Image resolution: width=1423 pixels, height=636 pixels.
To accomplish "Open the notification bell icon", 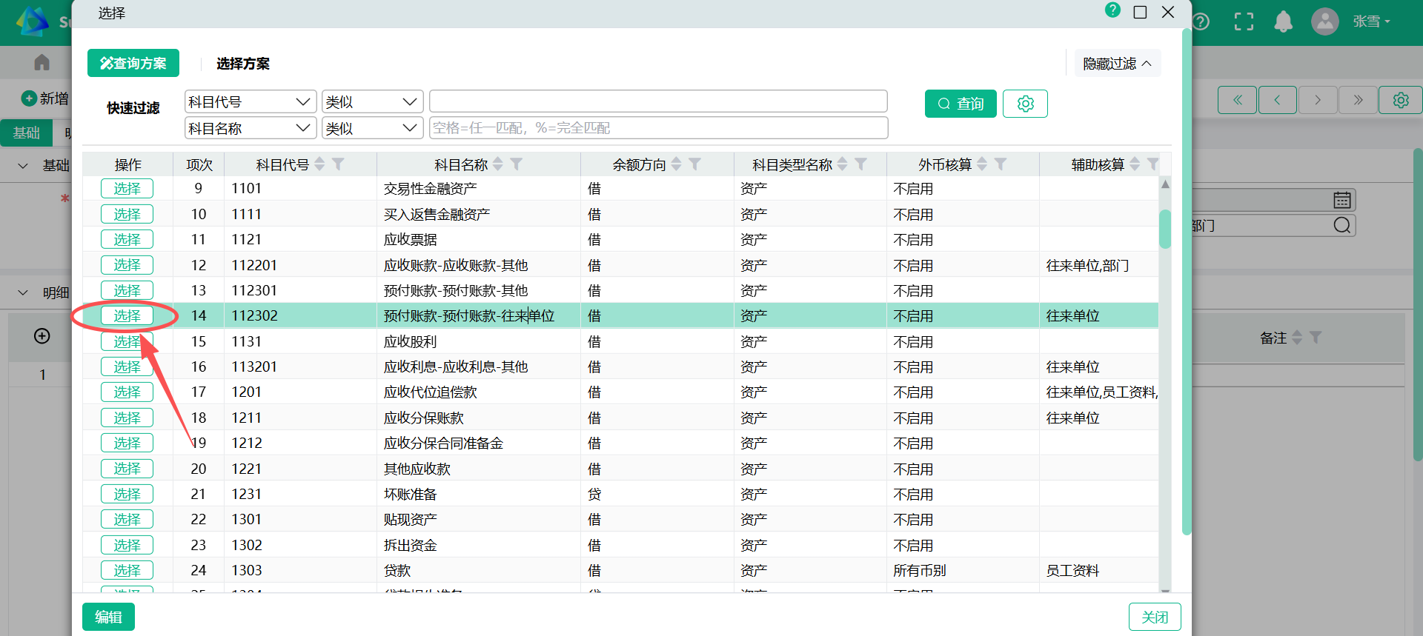I will pyautogui.click(x=1283, y=22).
